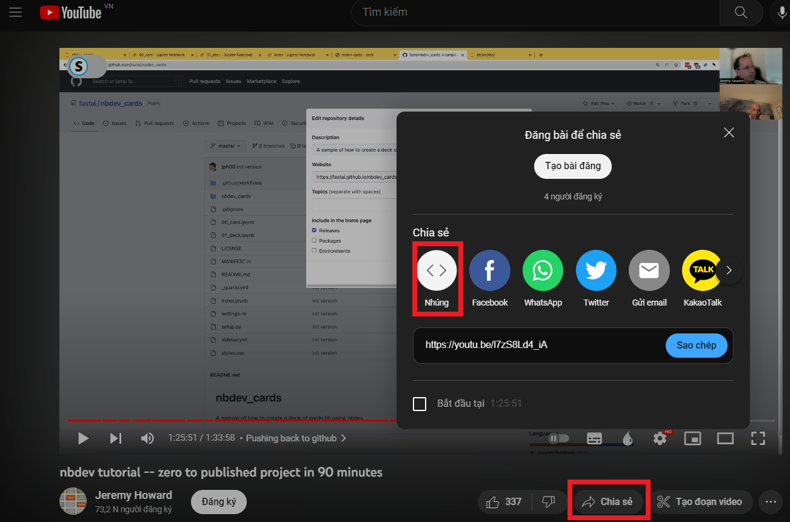This screenshot has height=522, width=790.
Task: Enable the Bắt đầu tại checkbox
Action: 420,404
